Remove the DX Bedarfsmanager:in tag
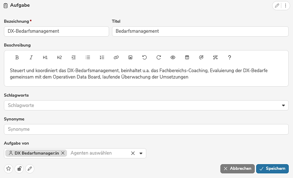Viewport: 293px width, 178px height. pyautogui.click(x=63, y=153)
